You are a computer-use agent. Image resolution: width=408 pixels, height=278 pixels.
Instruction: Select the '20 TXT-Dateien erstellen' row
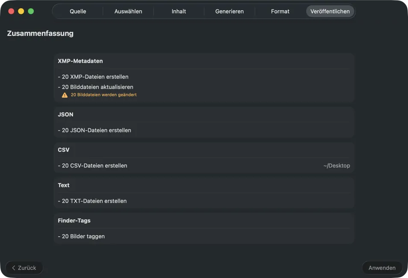click(x=92, y=201)
